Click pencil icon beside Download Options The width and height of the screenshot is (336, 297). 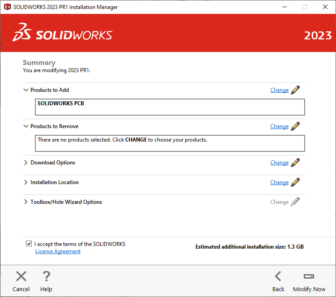click(x=295, y=163)
